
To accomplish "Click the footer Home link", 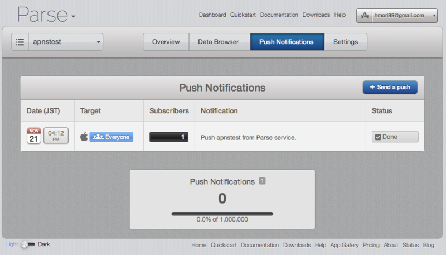I will (x=198, y=245).
